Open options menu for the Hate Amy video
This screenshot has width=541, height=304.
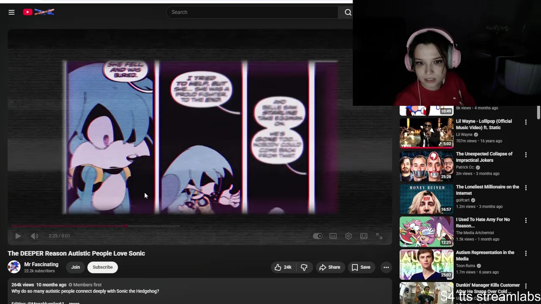tap(526, 220)
